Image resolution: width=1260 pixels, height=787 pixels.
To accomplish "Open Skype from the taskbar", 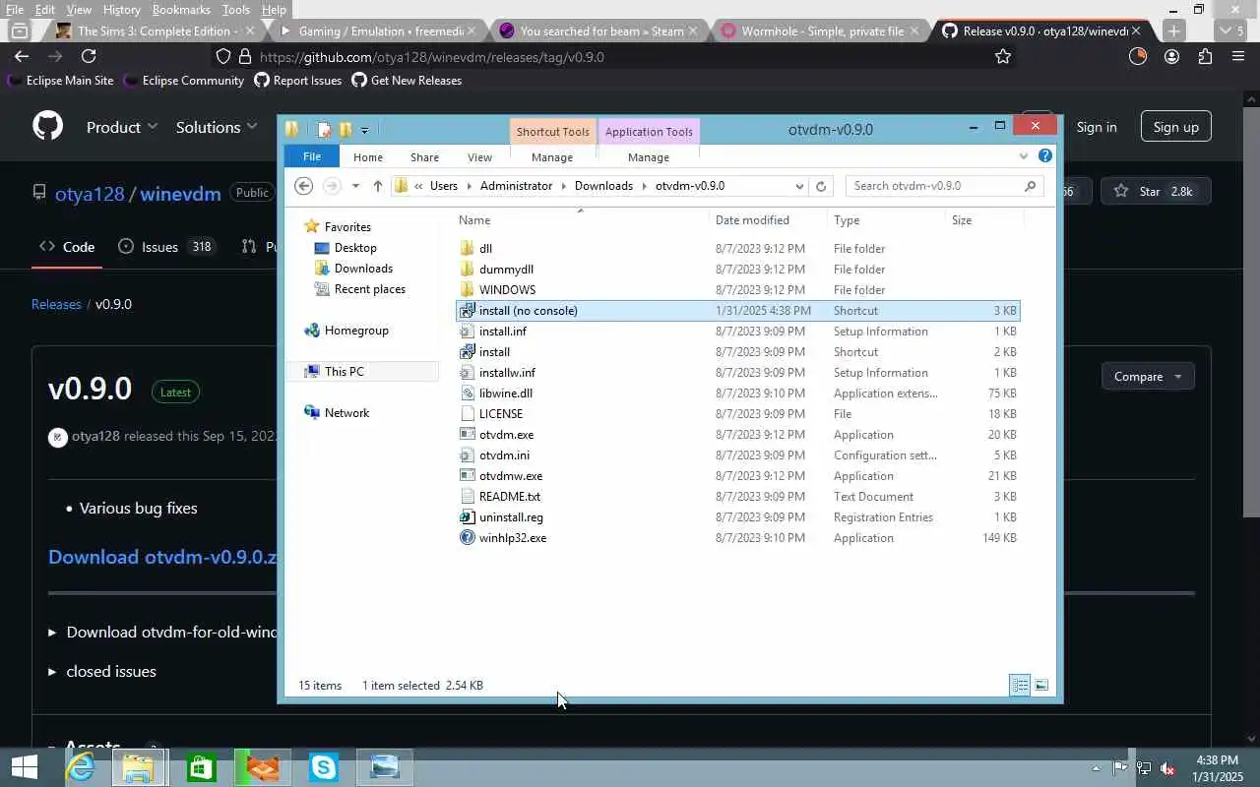I will [x=324, y=766].
